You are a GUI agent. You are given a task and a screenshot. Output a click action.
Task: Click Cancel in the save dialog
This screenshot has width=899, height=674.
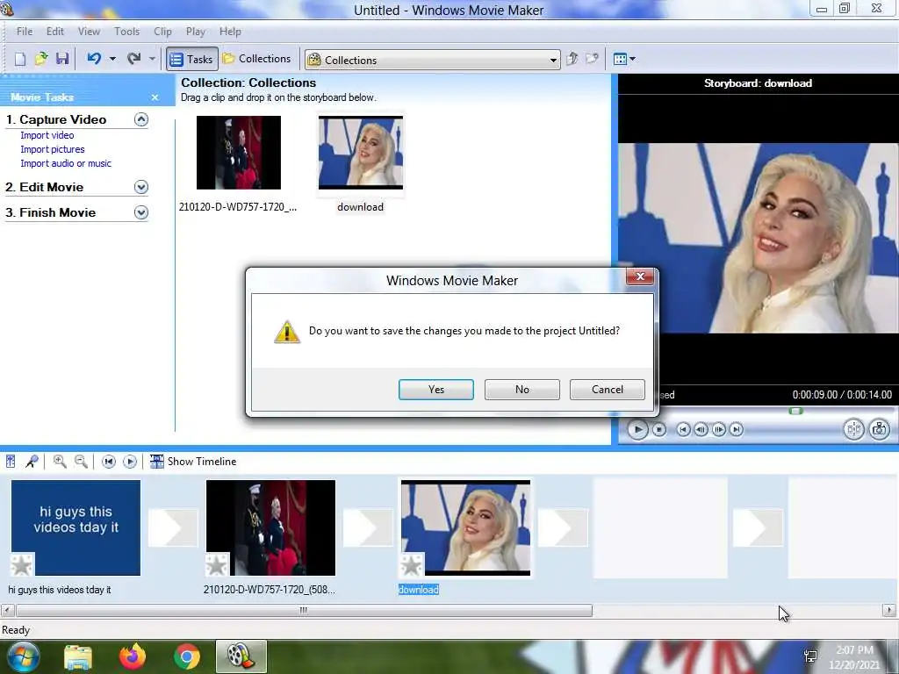pyautogui.click(x=608, y=389)
